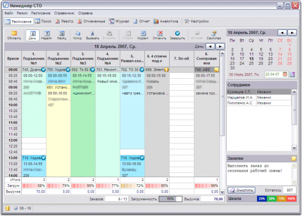Image resolution: width=302 pixels, height=216 pixels.
Task: Click the database icon in status bar
Action: [7, 208]
